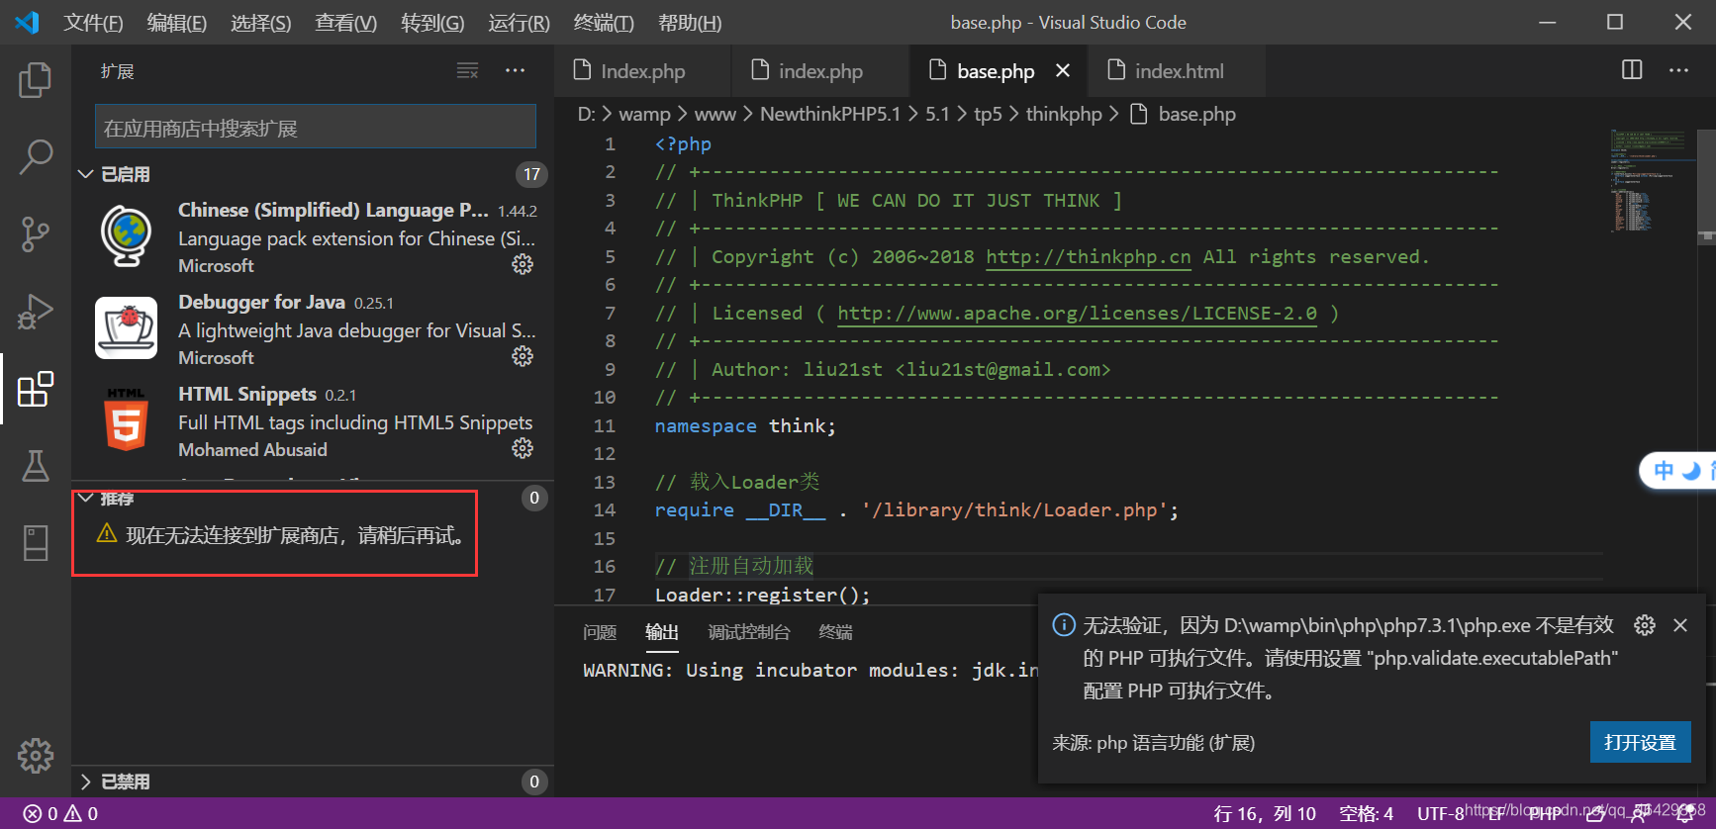Switch to lowercase index.php editor tab

point(820,70)
